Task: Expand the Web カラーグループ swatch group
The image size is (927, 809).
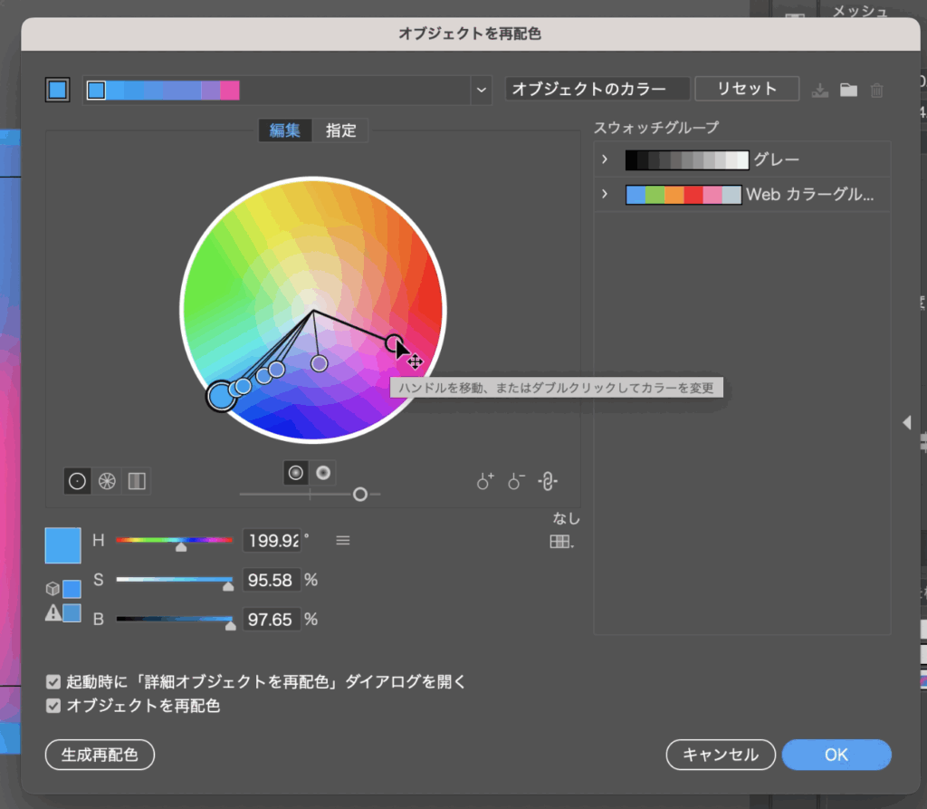Action: coord(605,195)
